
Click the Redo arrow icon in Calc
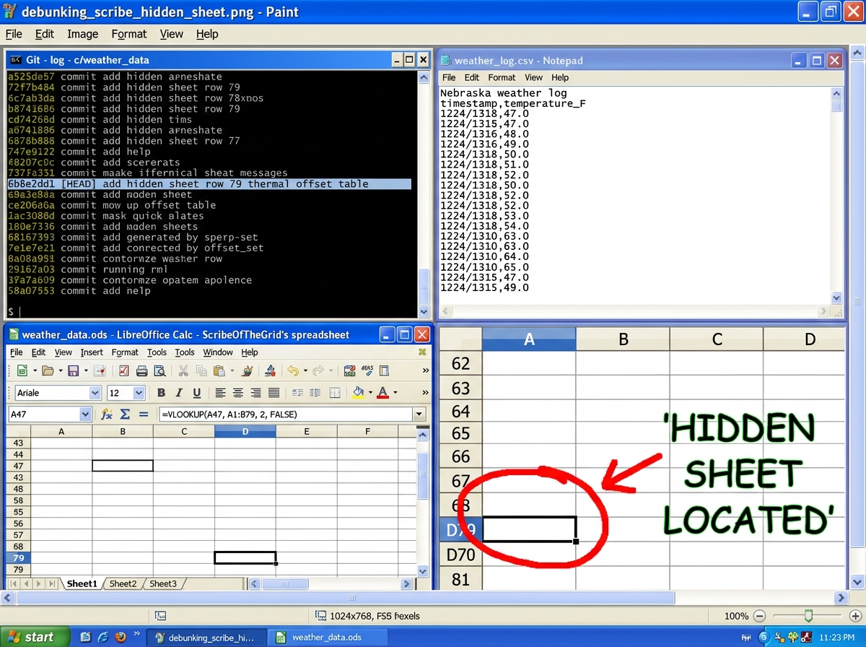pos(319,371)
